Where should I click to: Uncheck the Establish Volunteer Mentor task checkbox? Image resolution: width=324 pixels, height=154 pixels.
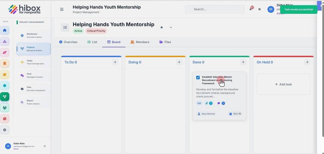coord(198,78)
